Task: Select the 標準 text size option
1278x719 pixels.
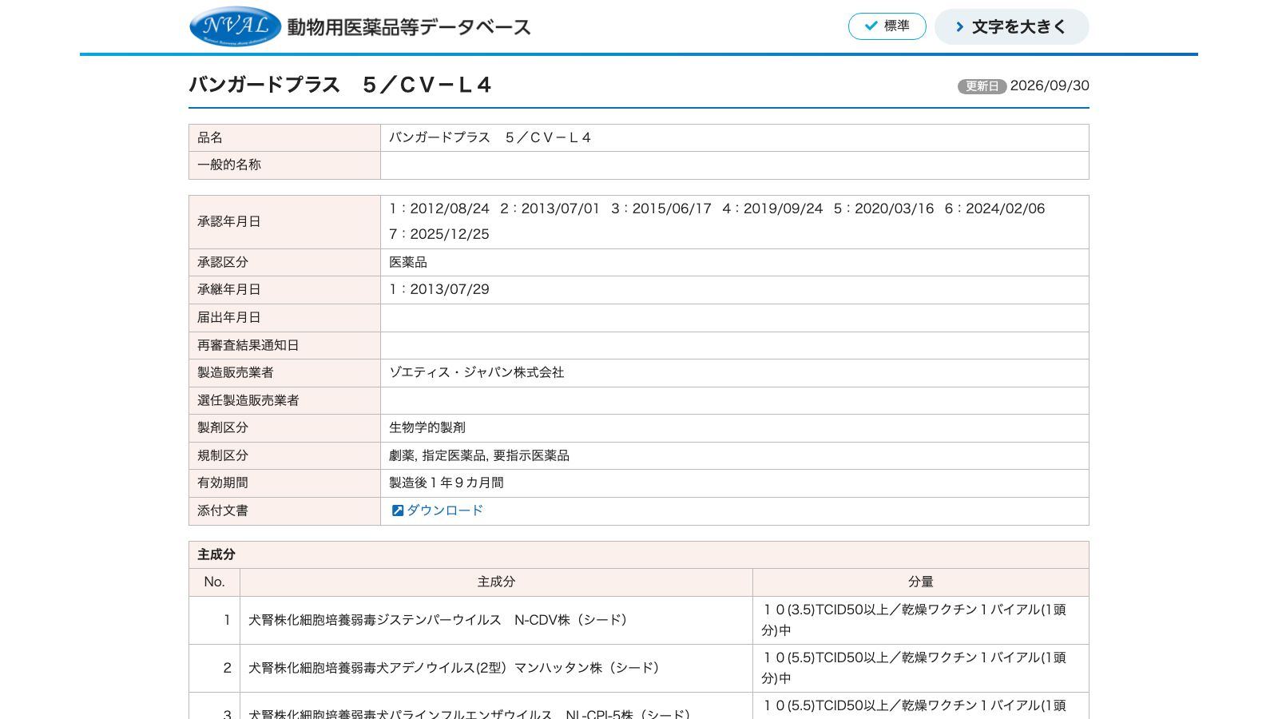Action: point(887,26)
